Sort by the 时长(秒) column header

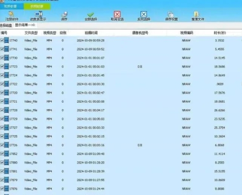(220, 33)
